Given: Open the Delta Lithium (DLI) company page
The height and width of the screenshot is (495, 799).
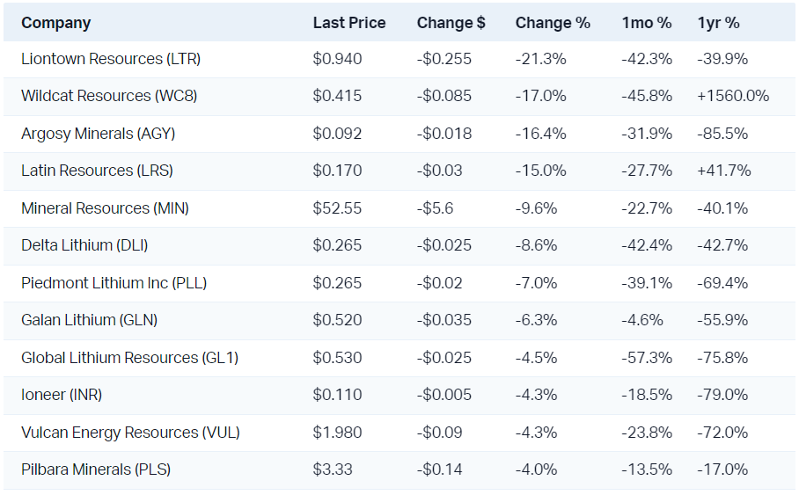Looking at the screenshot, I should click(89, 245).
